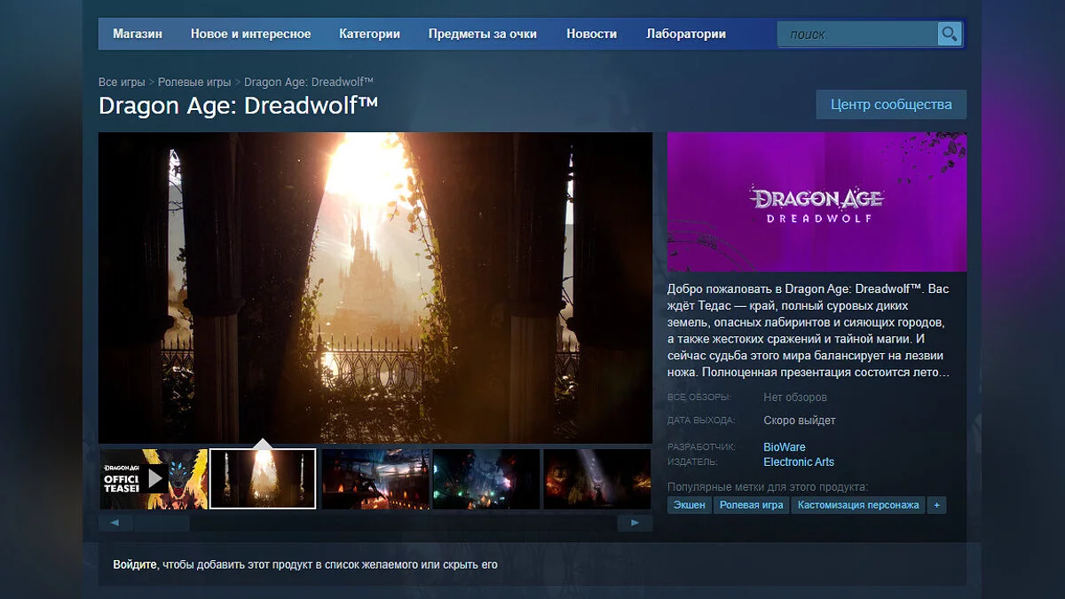Click the left arrow of thumbnail scroller
Image resolution: width=1065 pixels, height=599 pixels.
115,524
